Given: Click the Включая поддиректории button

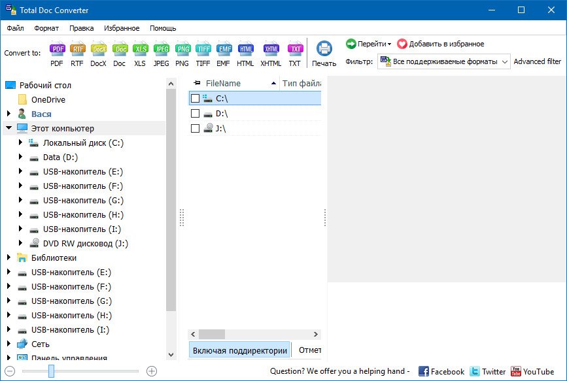Looking at the screenshot, I should pyautogui.click(x=239, y=350).
